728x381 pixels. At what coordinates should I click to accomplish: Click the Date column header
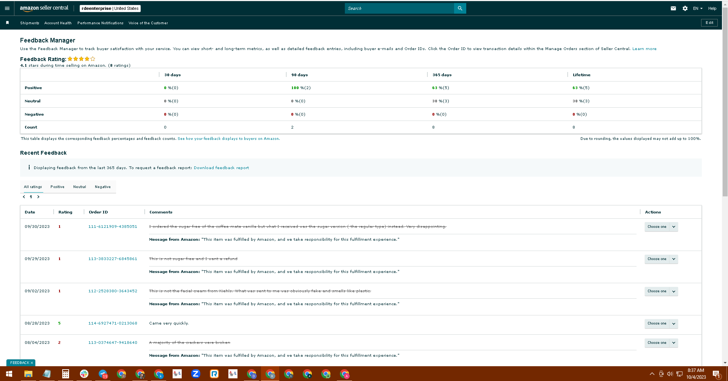[x=30, y=212]
